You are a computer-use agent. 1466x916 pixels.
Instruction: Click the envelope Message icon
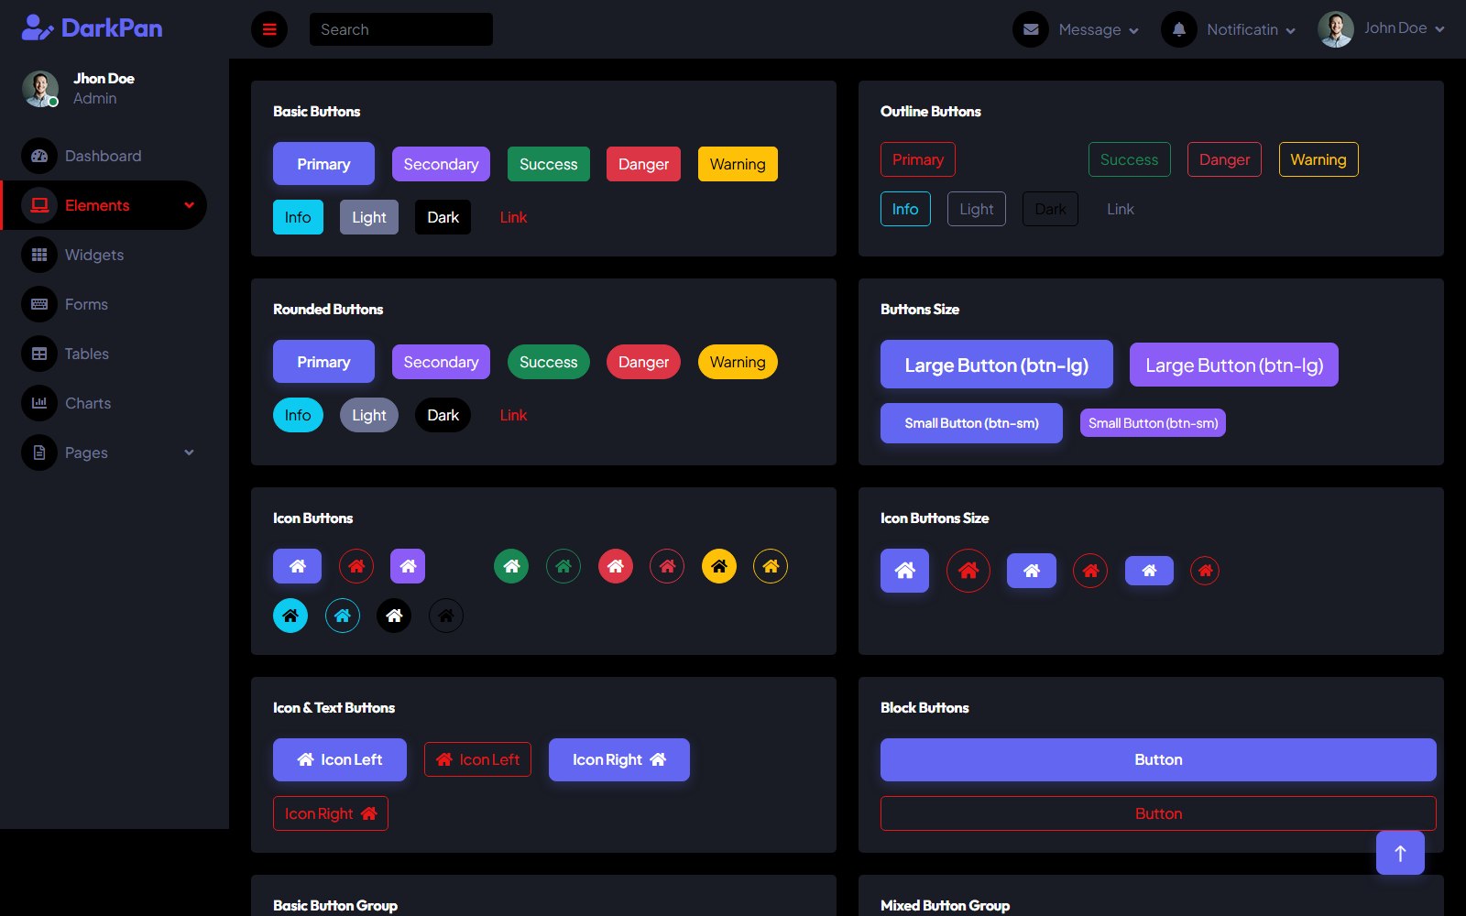pos(1031,29)
